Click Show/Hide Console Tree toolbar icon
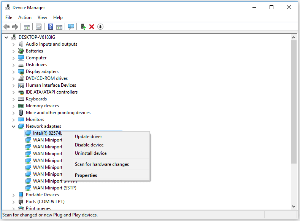This screenshot has height=221, width=300. click(27, 27)
